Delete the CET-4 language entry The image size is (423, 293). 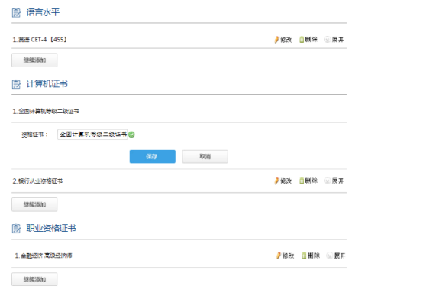coord(308,40)
